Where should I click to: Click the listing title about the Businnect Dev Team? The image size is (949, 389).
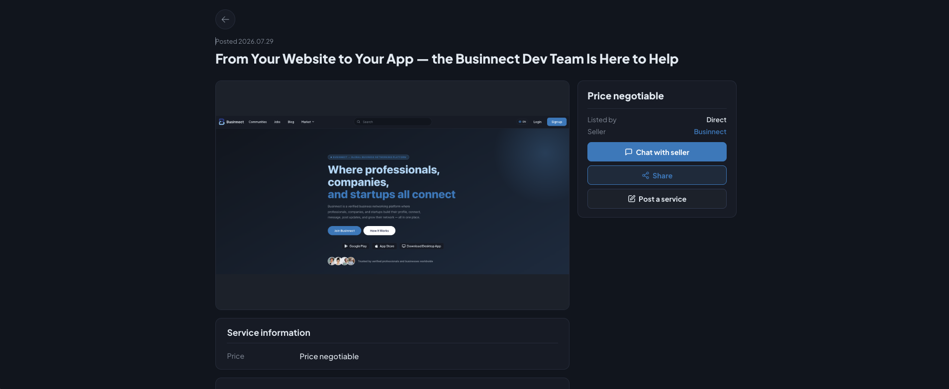tap(447, 59)
